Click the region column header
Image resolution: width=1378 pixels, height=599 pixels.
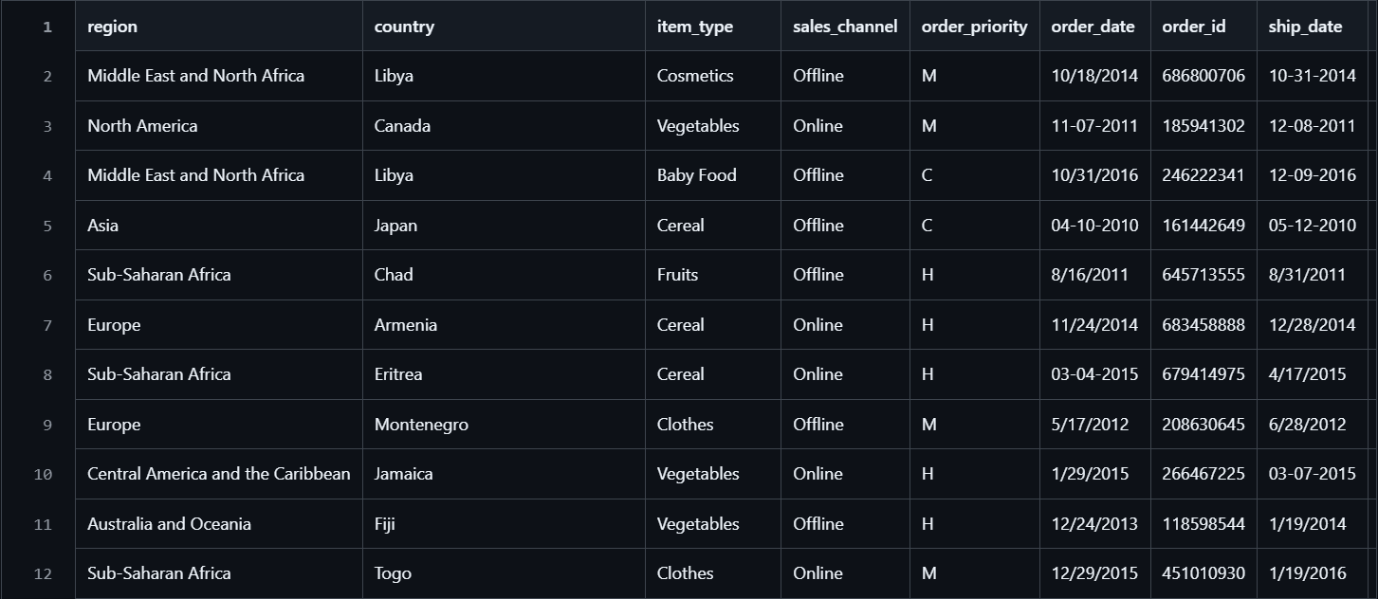pyautogui.click(x=113, y=27)
